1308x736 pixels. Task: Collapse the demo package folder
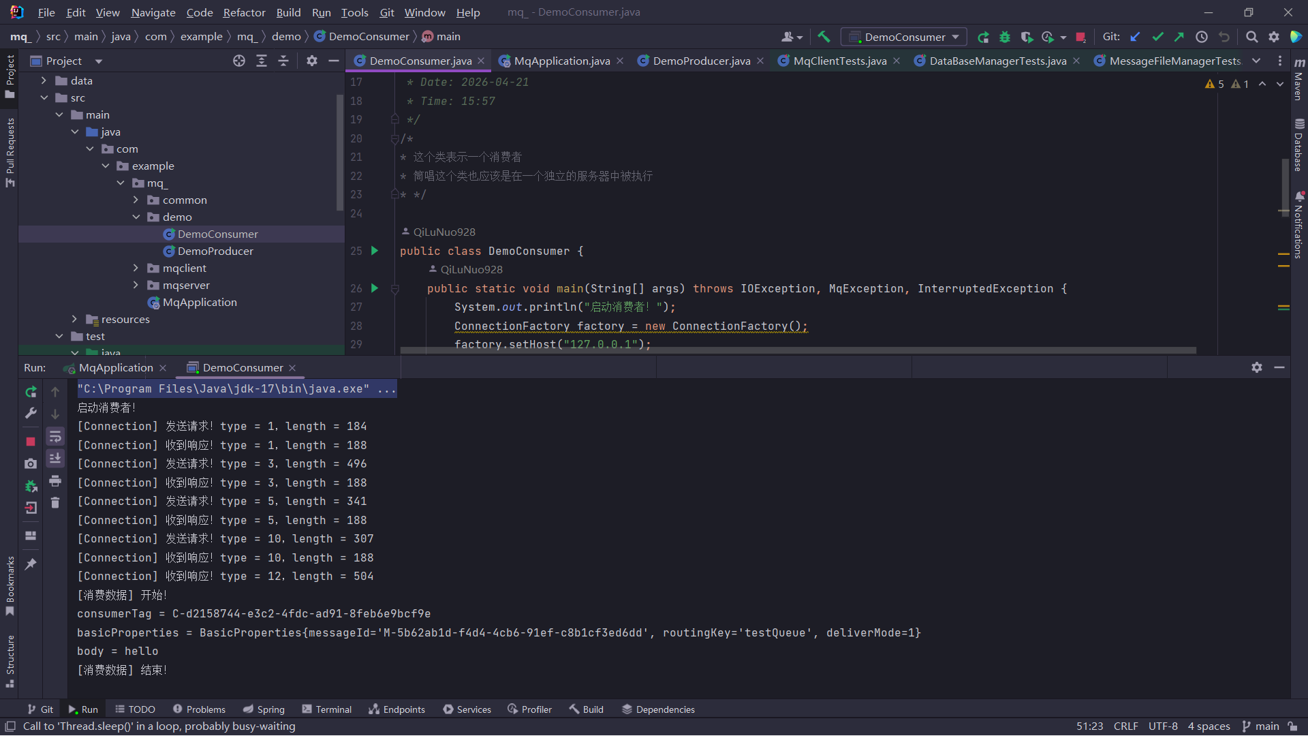136,217
